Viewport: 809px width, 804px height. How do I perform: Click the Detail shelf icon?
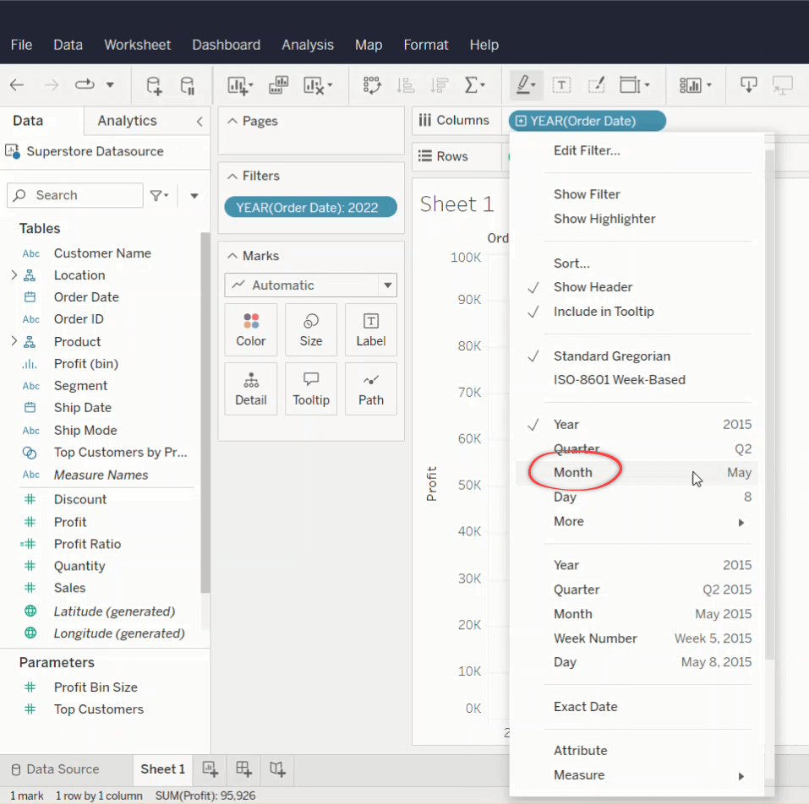click(250, 388)
